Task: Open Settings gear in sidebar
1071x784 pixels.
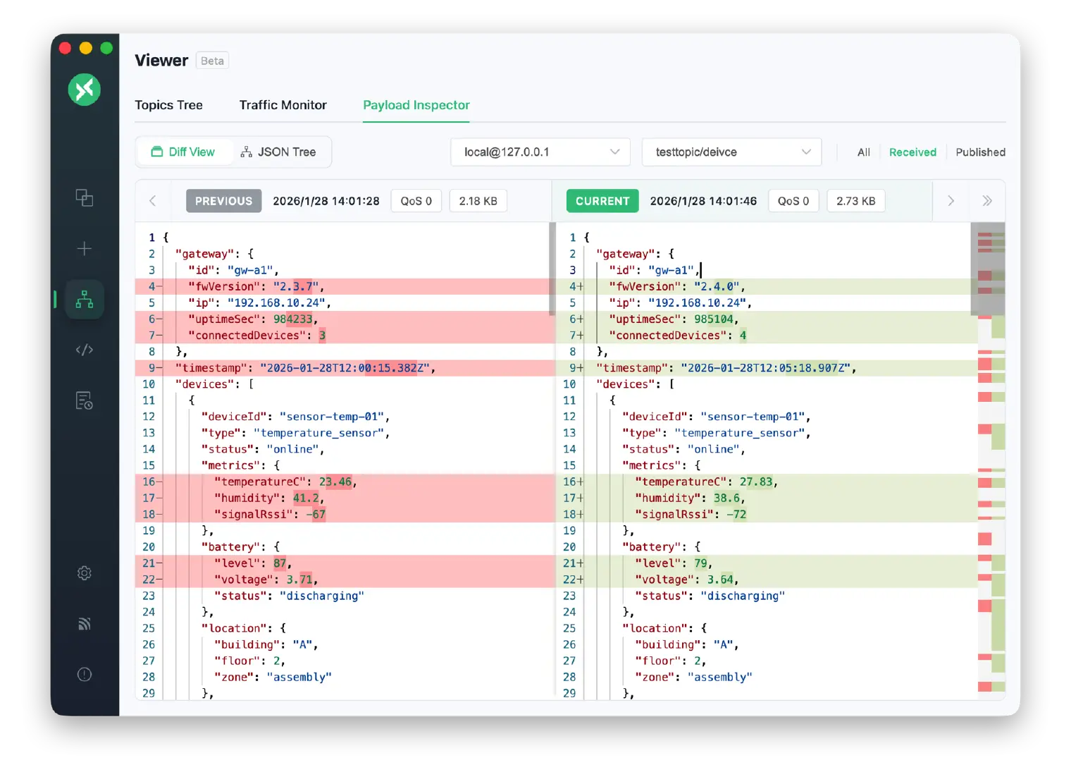Action: (84, 573)
